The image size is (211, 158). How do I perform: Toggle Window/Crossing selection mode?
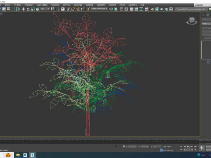[18, 9]
